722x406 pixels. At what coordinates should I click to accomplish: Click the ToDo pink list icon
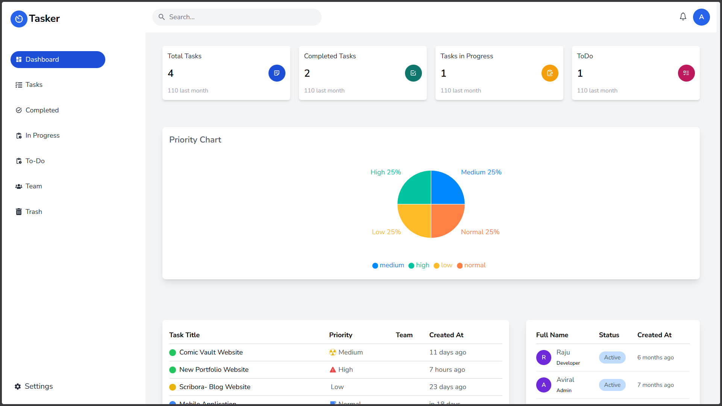tap(686, 73)
